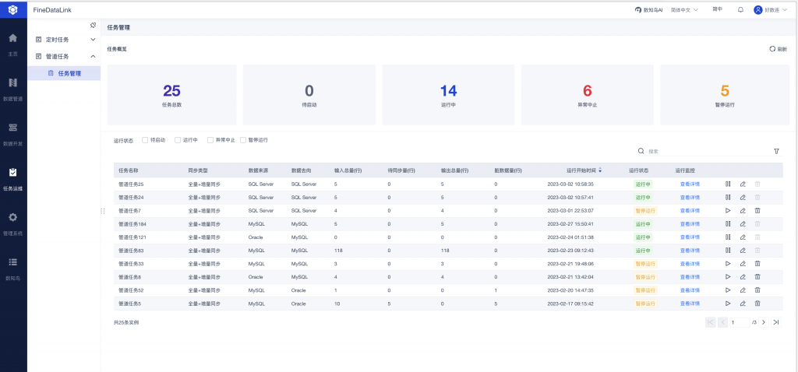Pause the 管道任务25 running task
Screen dimensions: 798x372
728,184
